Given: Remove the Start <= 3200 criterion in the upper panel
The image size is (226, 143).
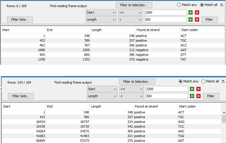Looking at the screenshot, I should [197, 12].
